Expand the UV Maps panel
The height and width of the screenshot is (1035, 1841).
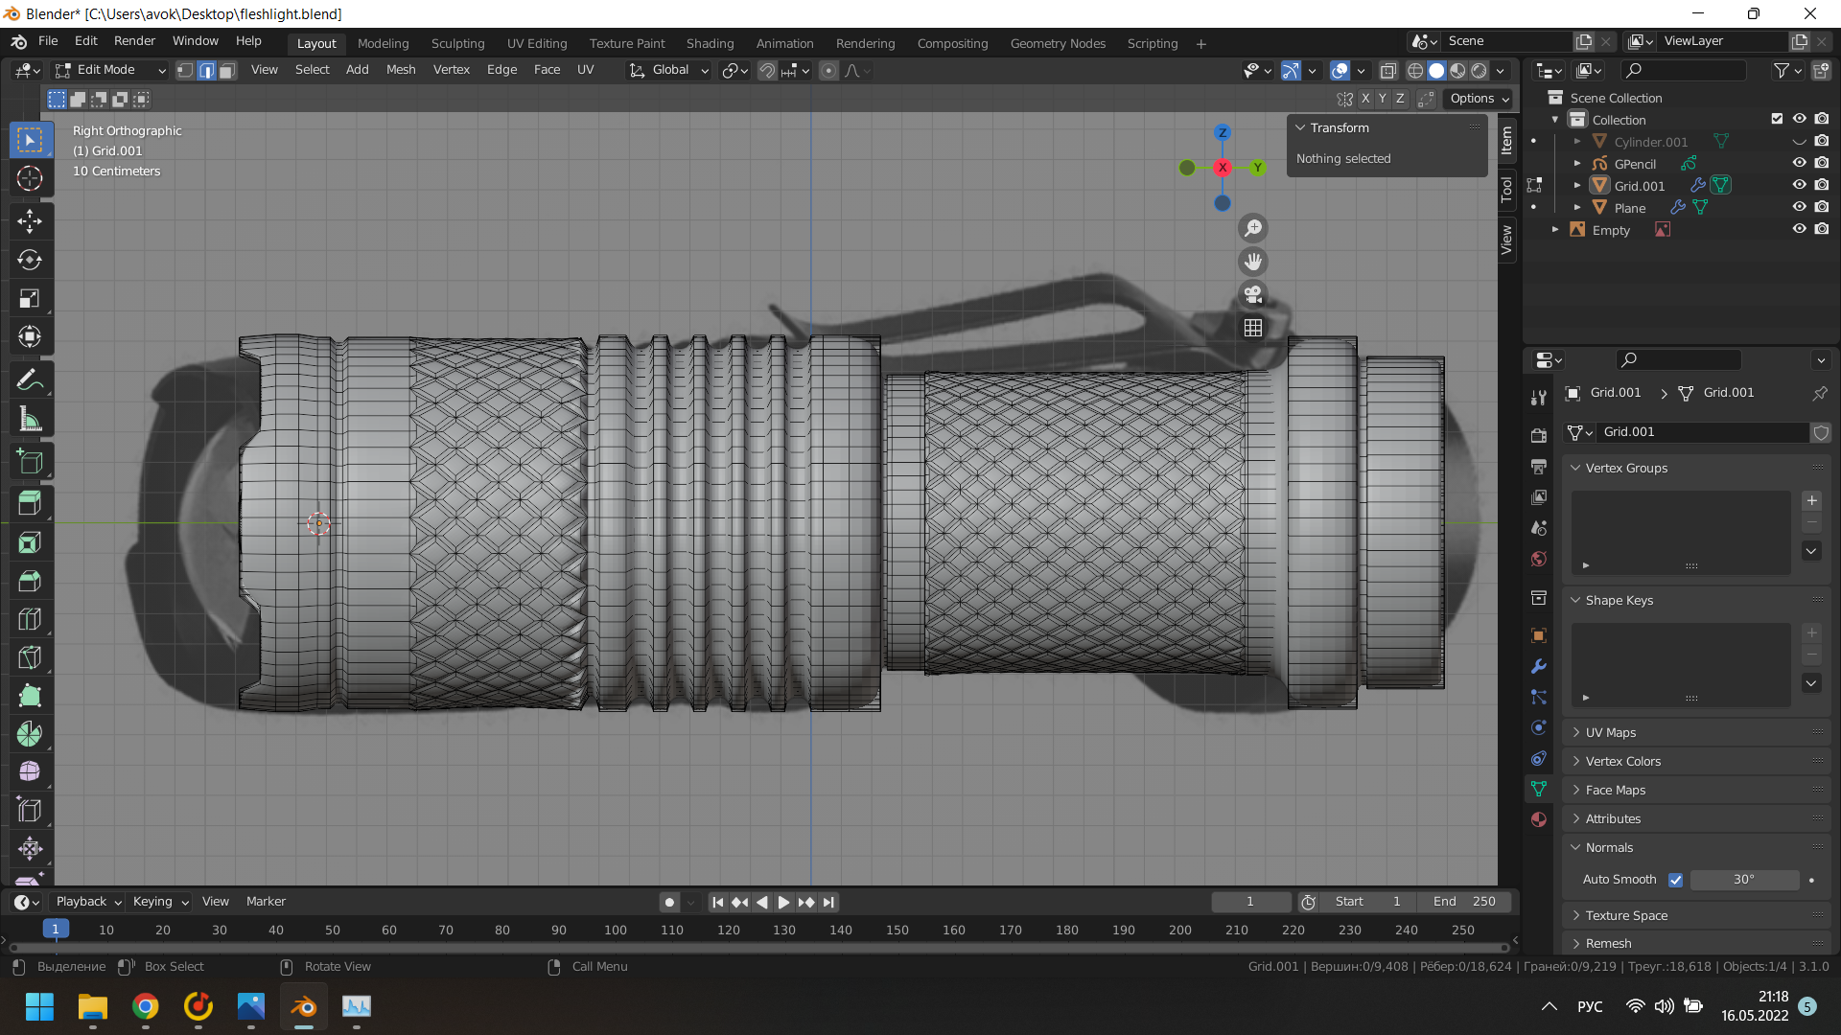tap(1611, 732)
